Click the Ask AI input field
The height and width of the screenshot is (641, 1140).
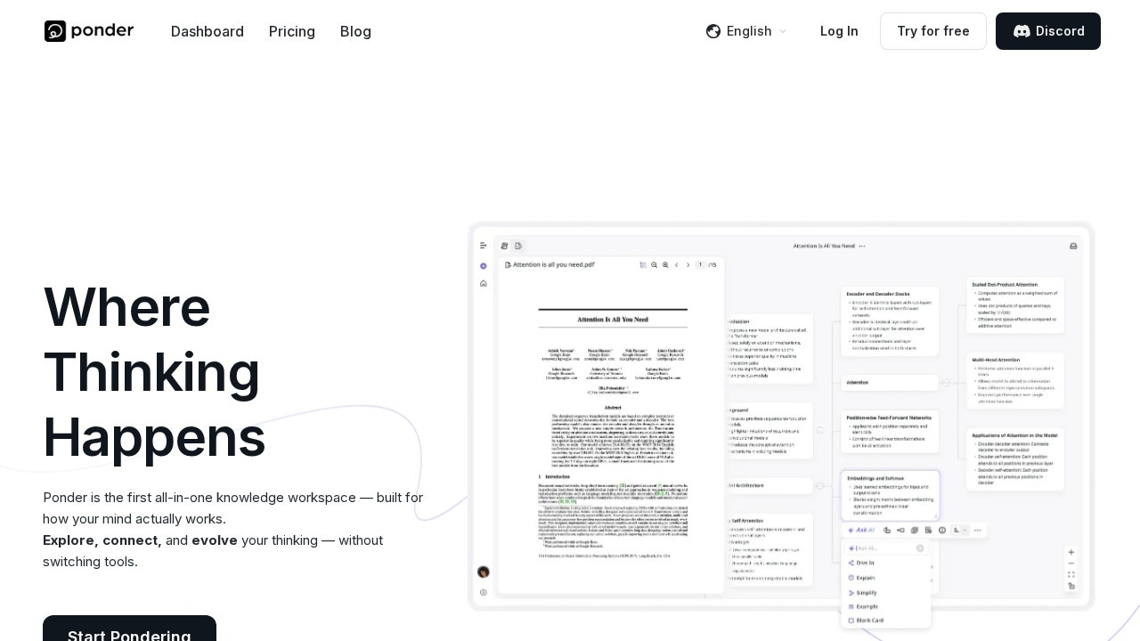click(883, 548)
